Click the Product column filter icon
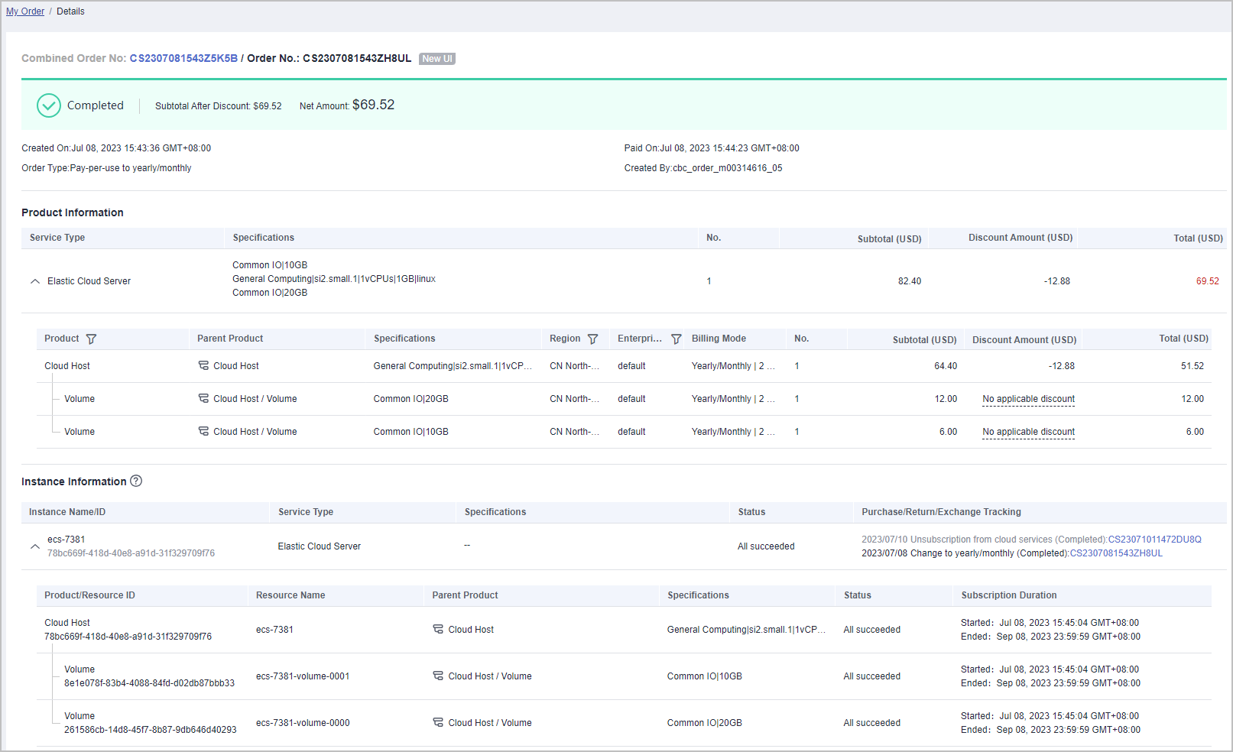Viewport: 1233px width, 752px height. click(x=91, y=339)
